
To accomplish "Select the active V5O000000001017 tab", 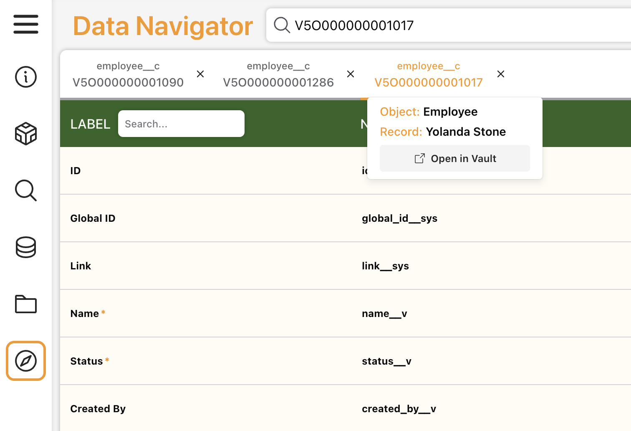I will point(429,74).
